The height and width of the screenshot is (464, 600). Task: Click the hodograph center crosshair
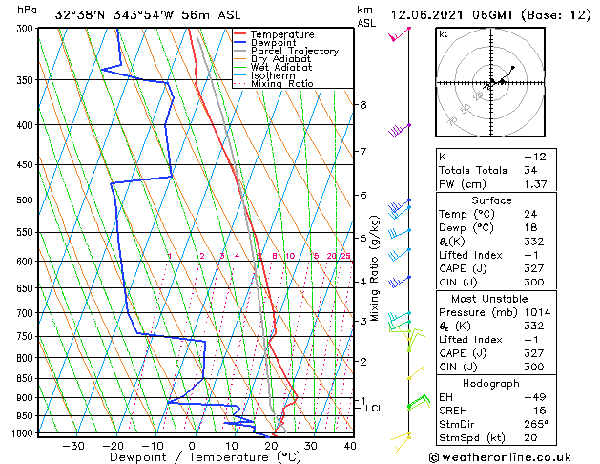pos(491,82)
